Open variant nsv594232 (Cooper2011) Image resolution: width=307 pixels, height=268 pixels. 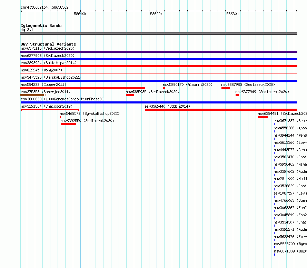click(x=43, y=85)
